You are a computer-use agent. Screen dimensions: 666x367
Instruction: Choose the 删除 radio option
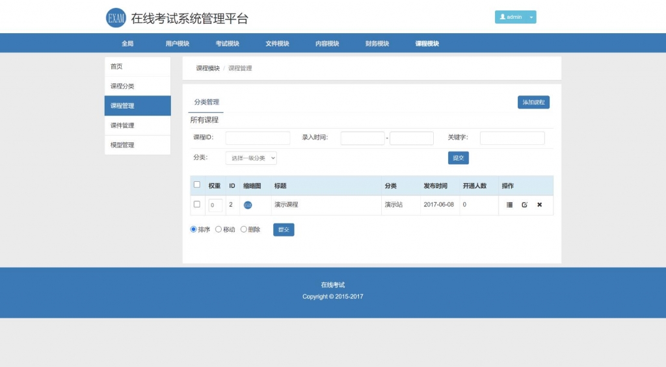tap(244, 229)
